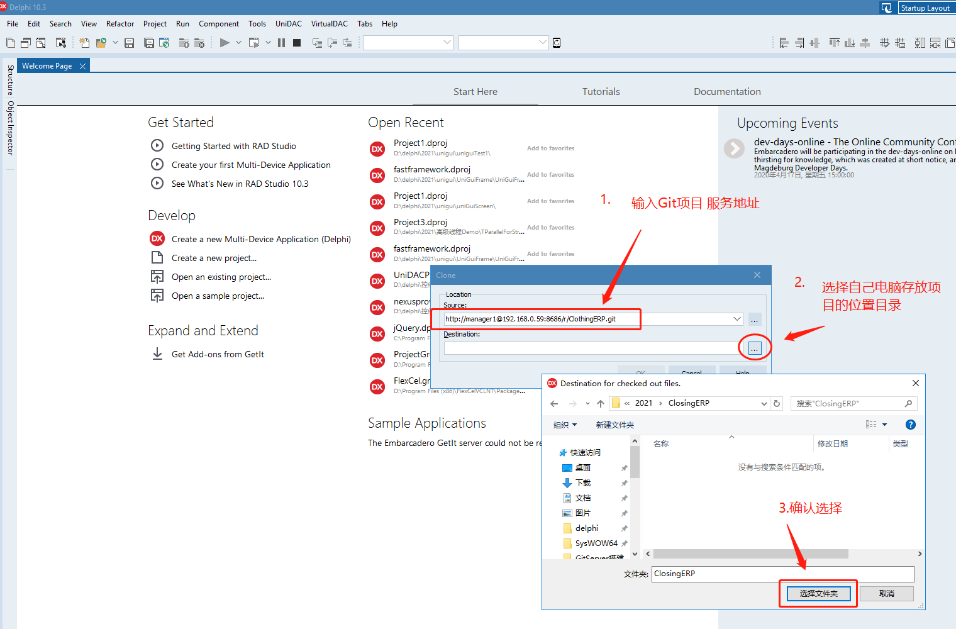Click the 选择文件夹 button
This screenshot has width=956, height=629.
tap(818, 593)
